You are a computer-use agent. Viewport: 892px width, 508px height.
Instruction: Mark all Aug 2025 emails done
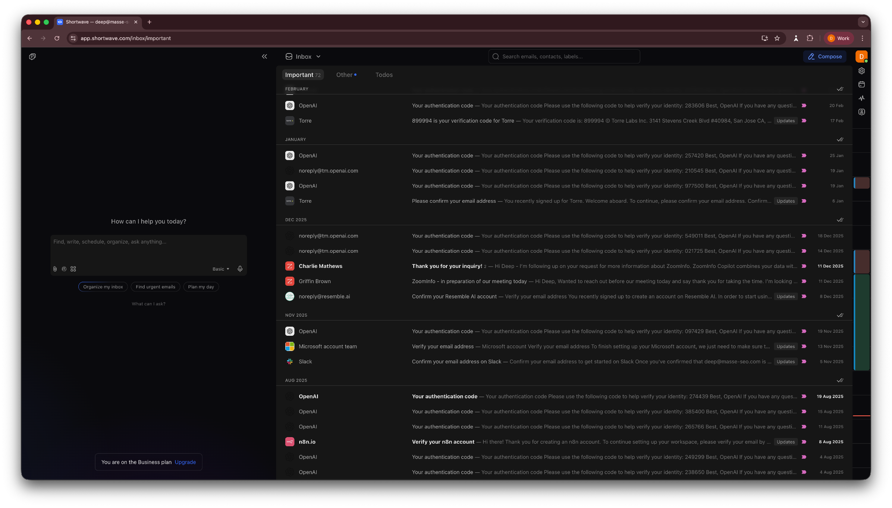tap(840, 381)
